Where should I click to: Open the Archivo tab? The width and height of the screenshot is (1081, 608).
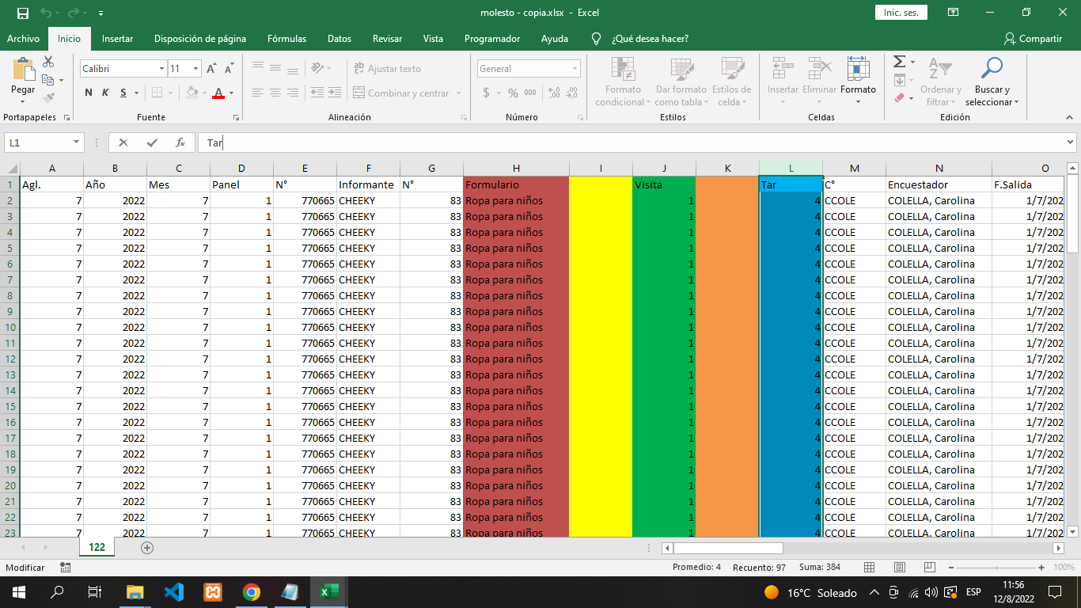point(23,39)
